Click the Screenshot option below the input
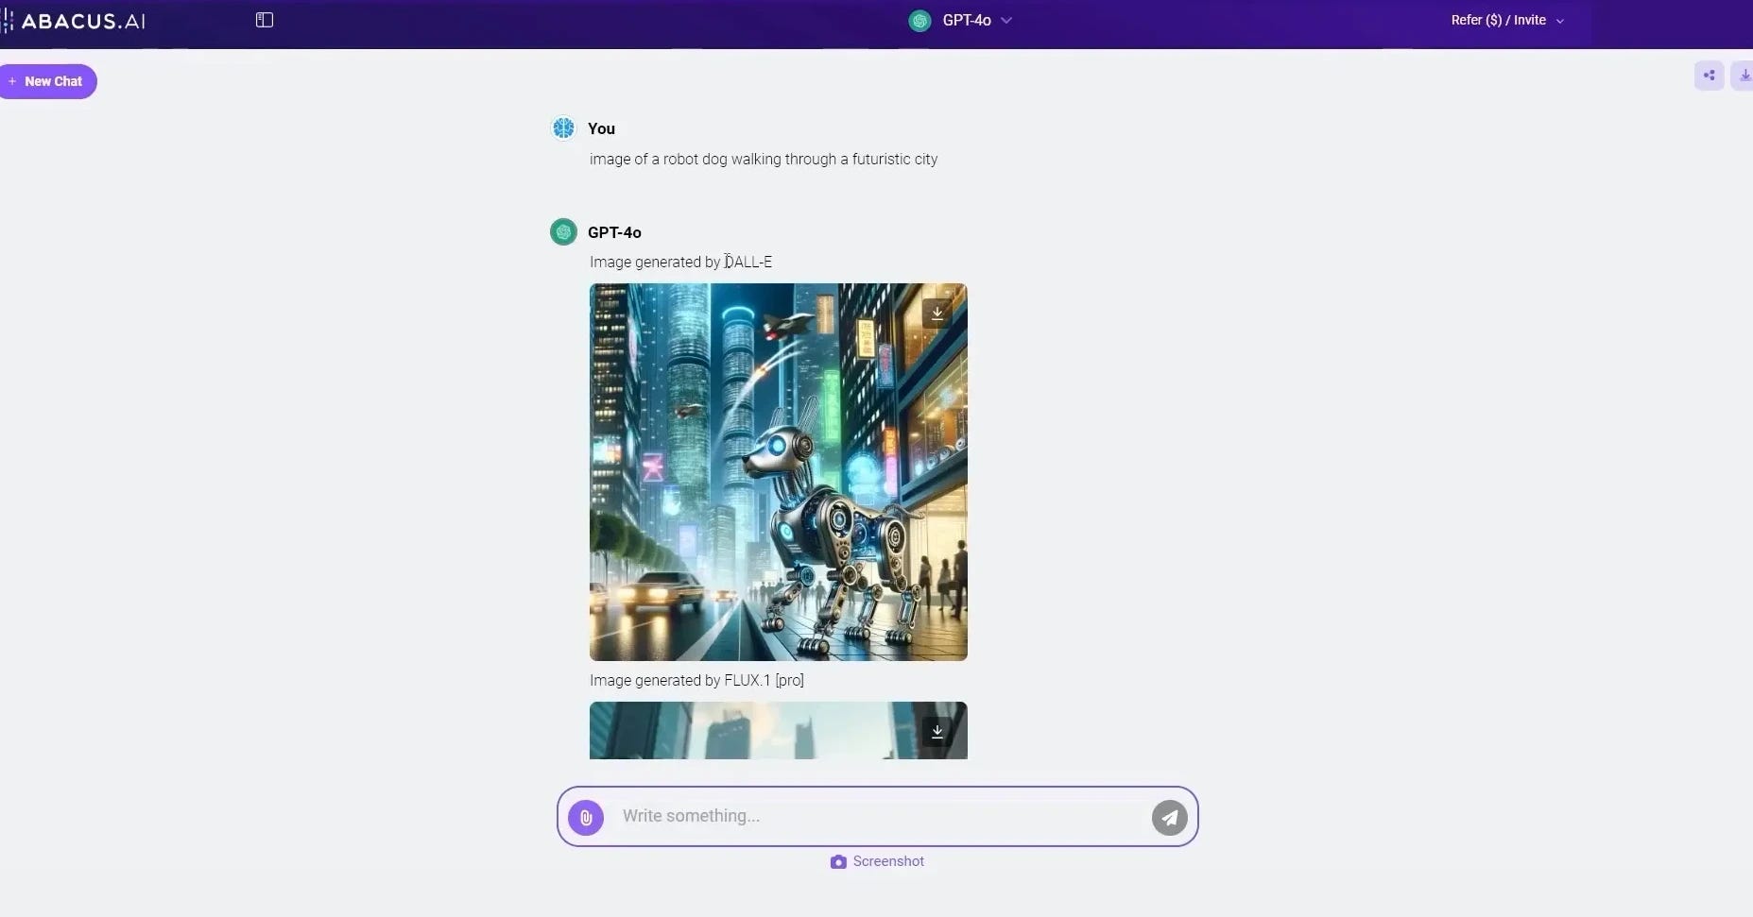The height and width of the screenshot is (917, 1753). point(886,861)
